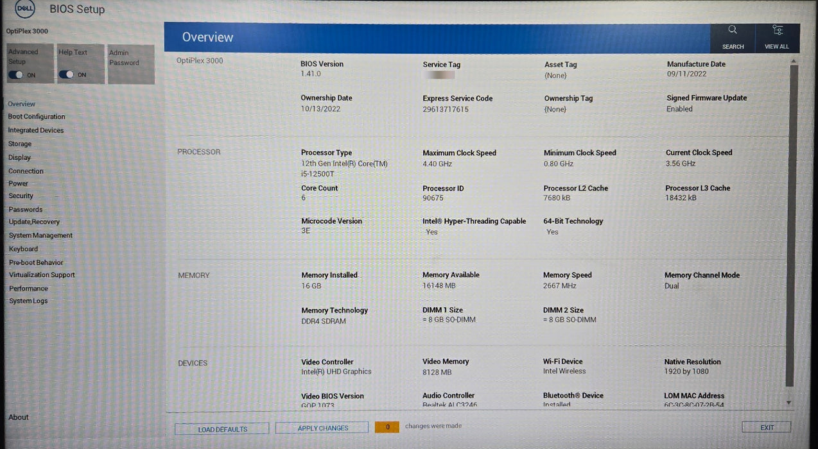Viewport: 818px width, 449px height.
Task: Open Keyboard settings
Action: (x=24, y=249)
